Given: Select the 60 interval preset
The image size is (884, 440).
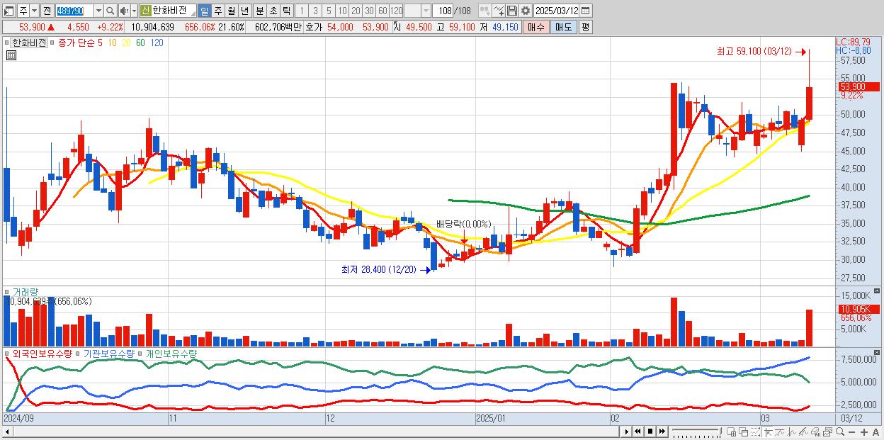Looking at the screenshot, I should click(382, 11).
